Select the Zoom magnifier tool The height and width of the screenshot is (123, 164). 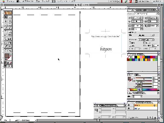pyautogui.click(x=10, y=50)
